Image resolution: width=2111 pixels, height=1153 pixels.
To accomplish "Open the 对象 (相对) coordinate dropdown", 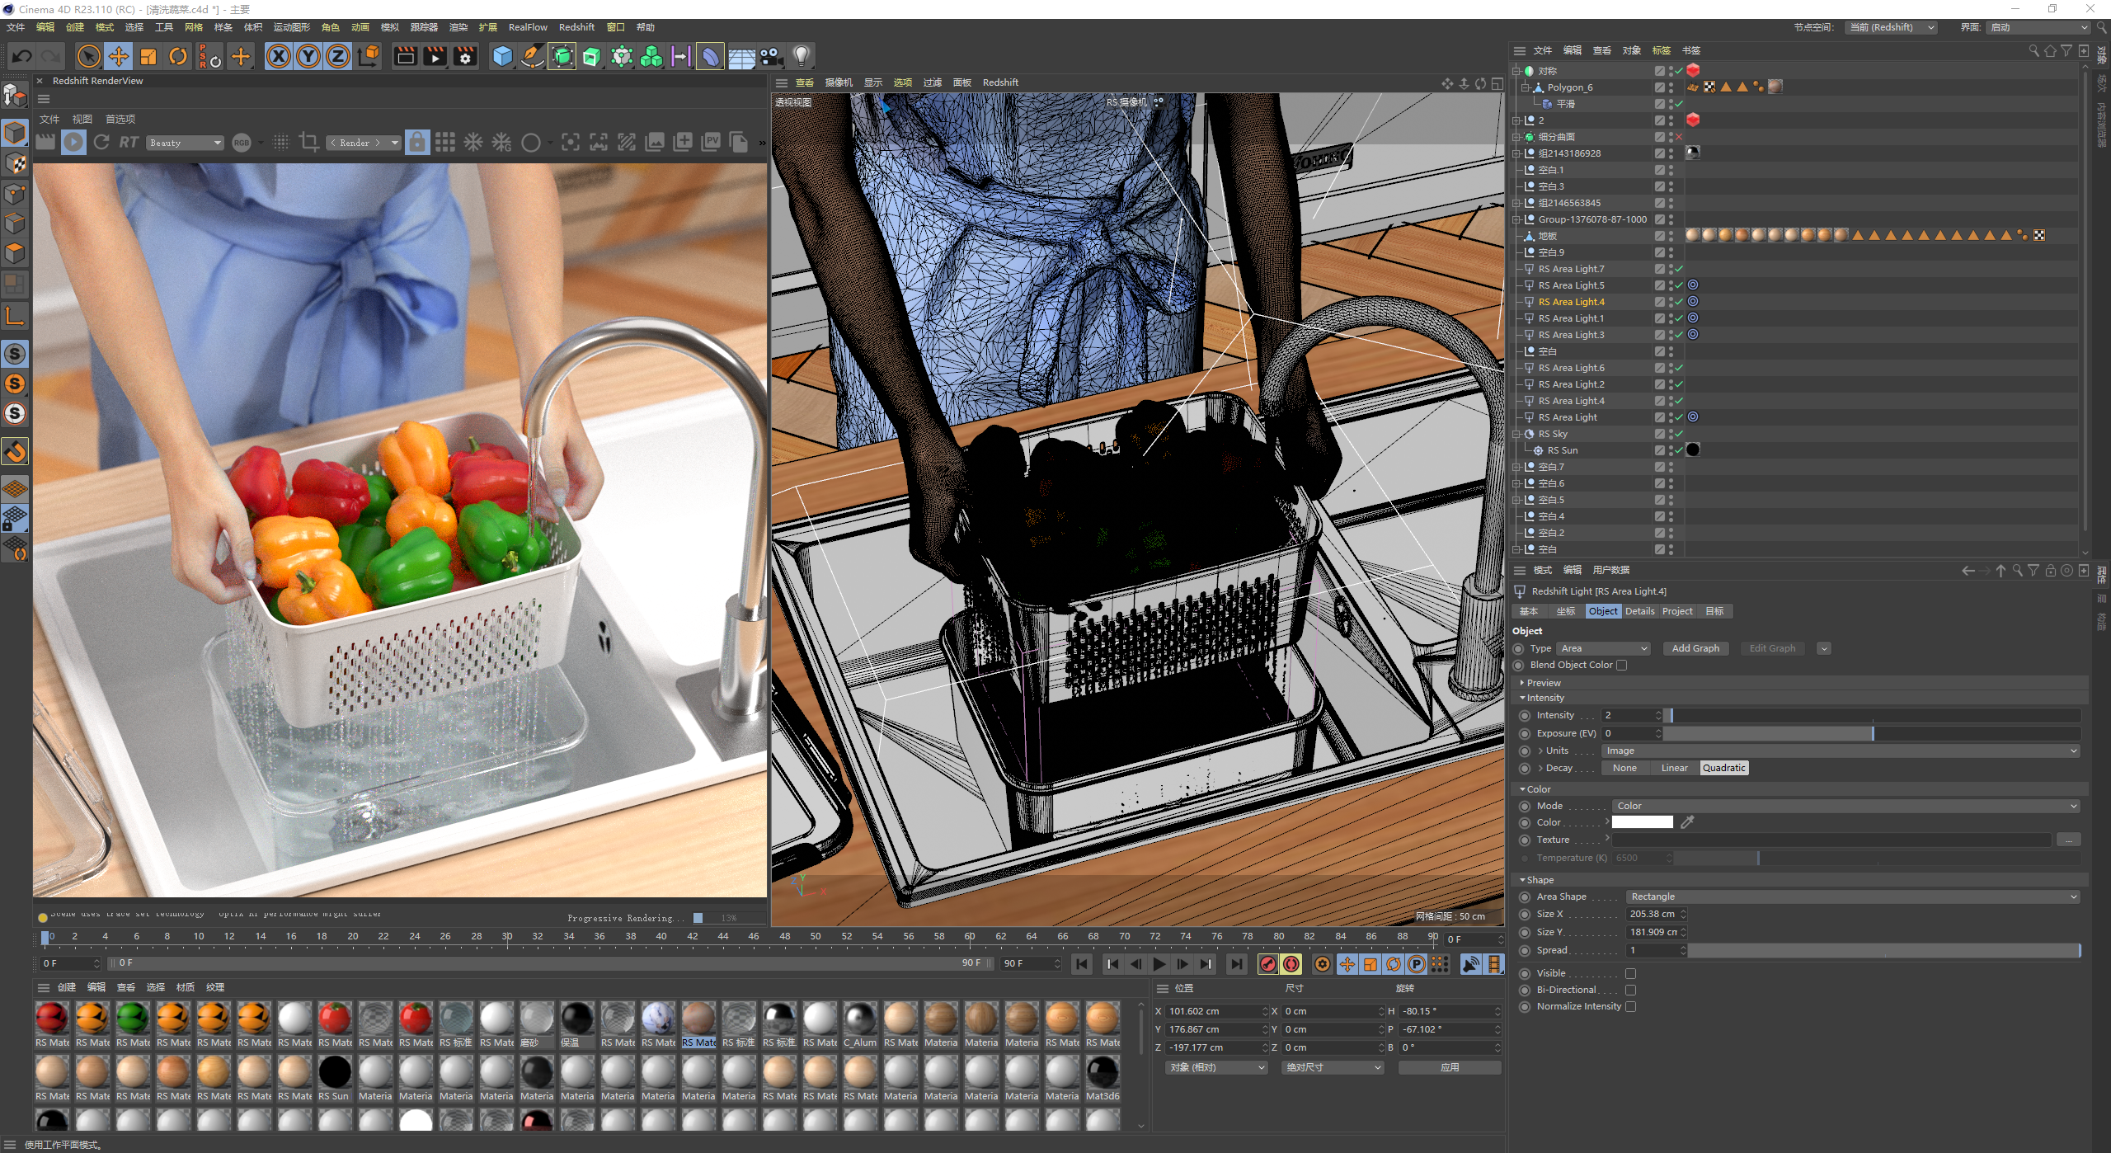I will point(1216,1067).
